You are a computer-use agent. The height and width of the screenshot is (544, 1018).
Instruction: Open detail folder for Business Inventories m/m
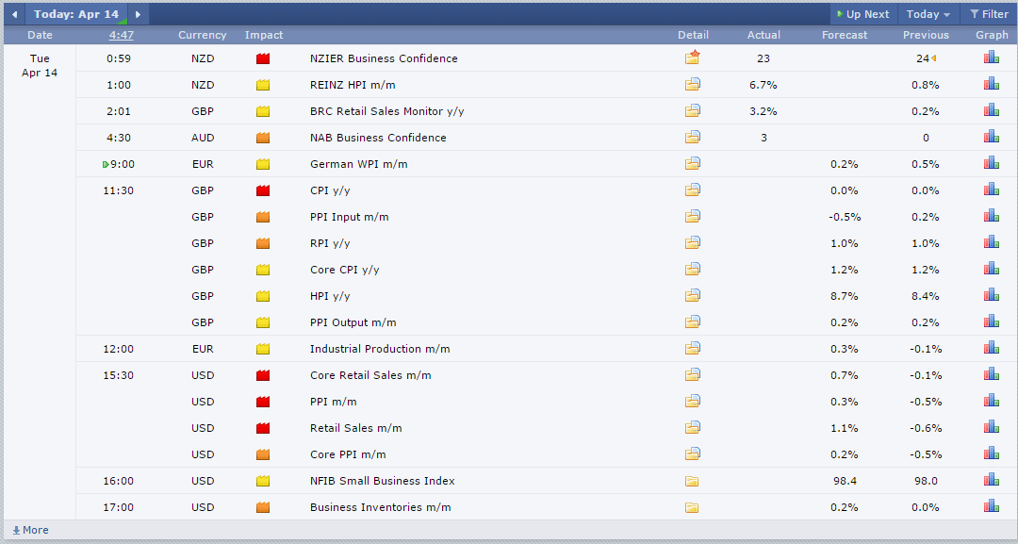[692, 507]
